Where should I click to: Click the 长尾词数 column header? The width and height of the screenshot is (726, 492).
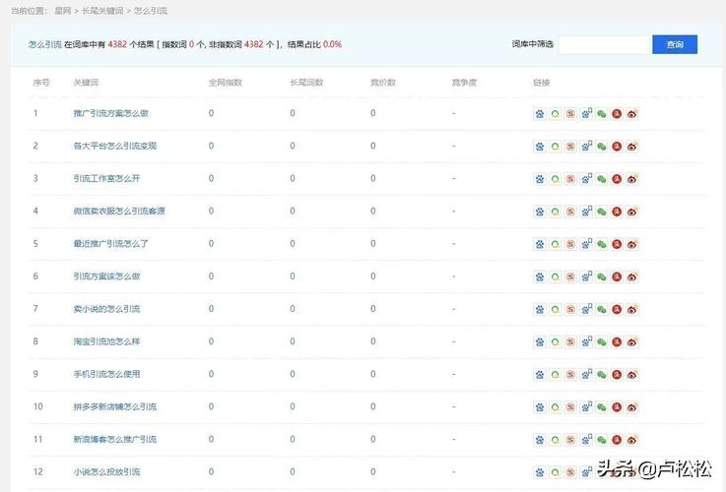(306, 83)
